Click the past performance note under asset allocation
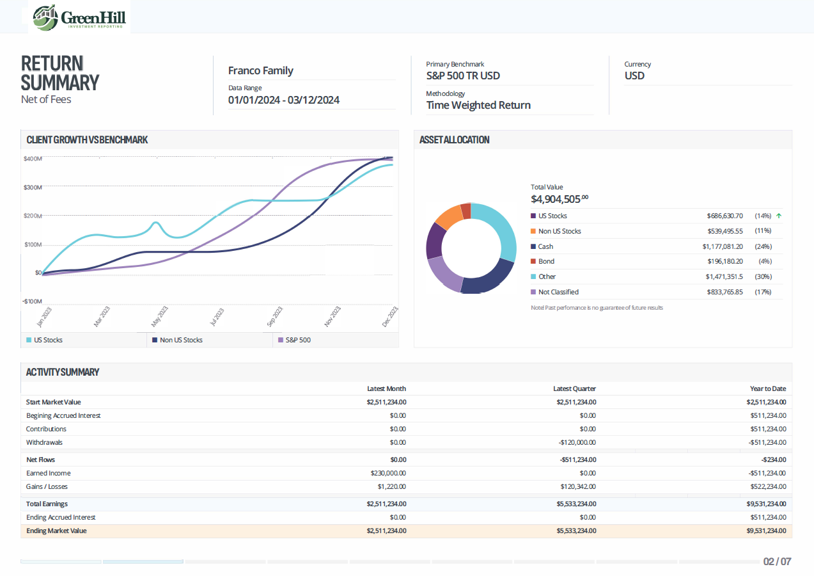Viewport: 814px width, 576px height. pos(597,308)
